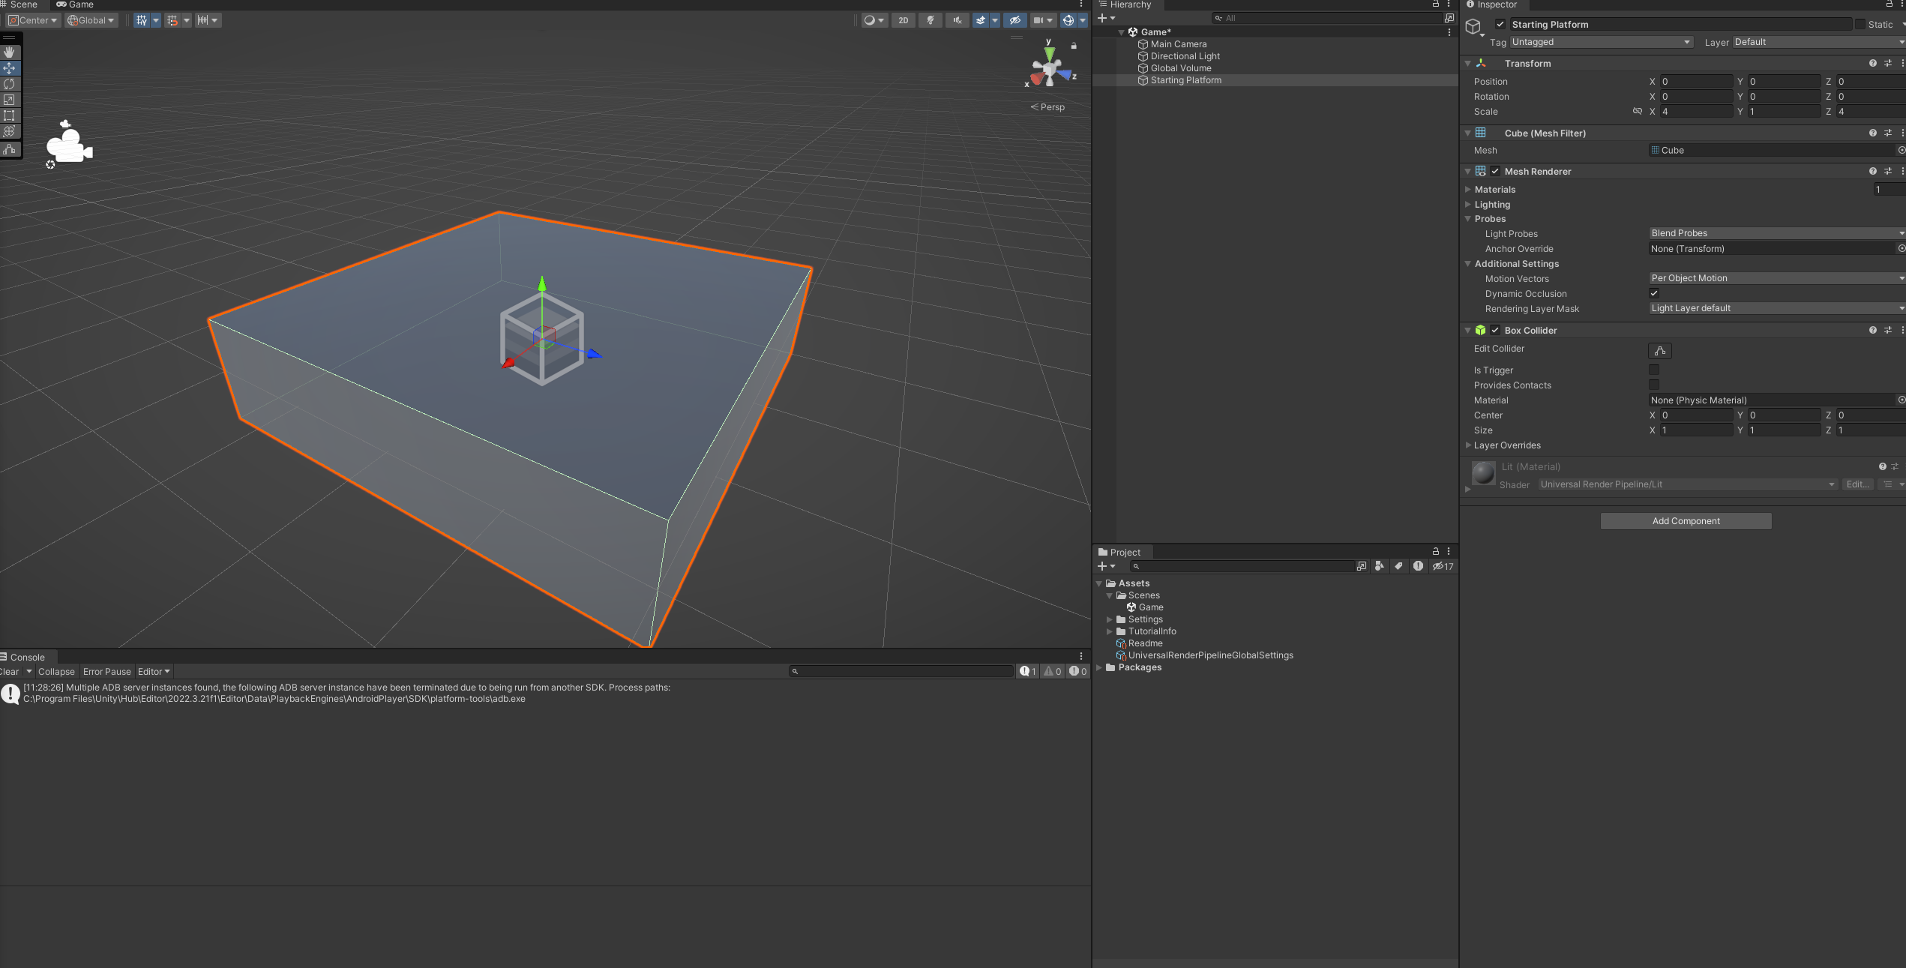Image resolution: width=1906 pixels, height=968 pixels.
Task: Toggle 2D view mode button
Action: point(904,20)
